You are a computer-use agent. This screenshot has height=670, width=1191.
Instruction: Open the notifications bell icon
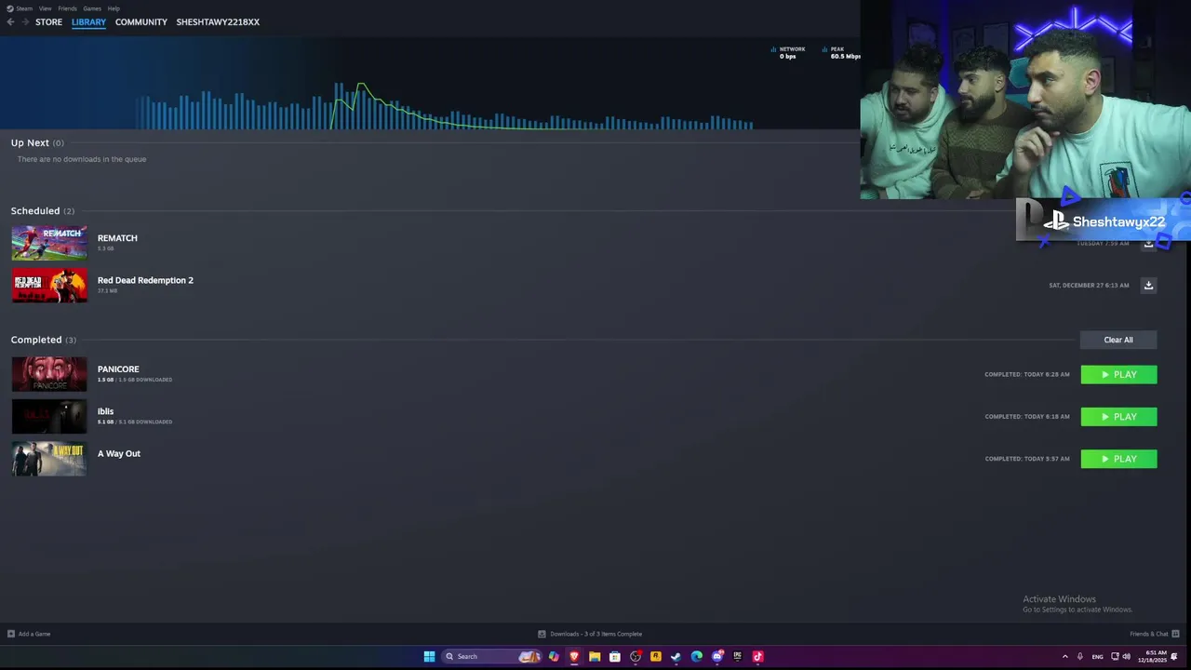(x=1174, y=656)
